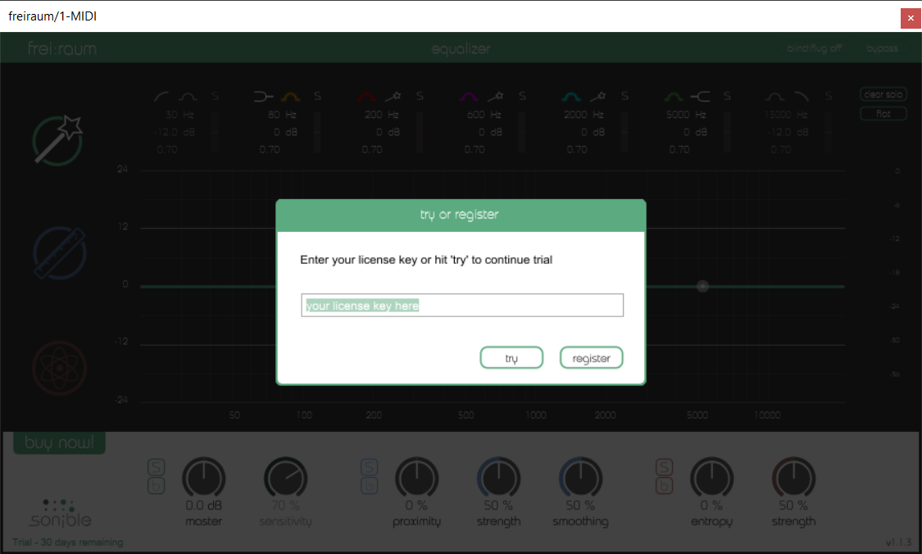Click gain fader of the 80 Hz band

pos(317,132)
